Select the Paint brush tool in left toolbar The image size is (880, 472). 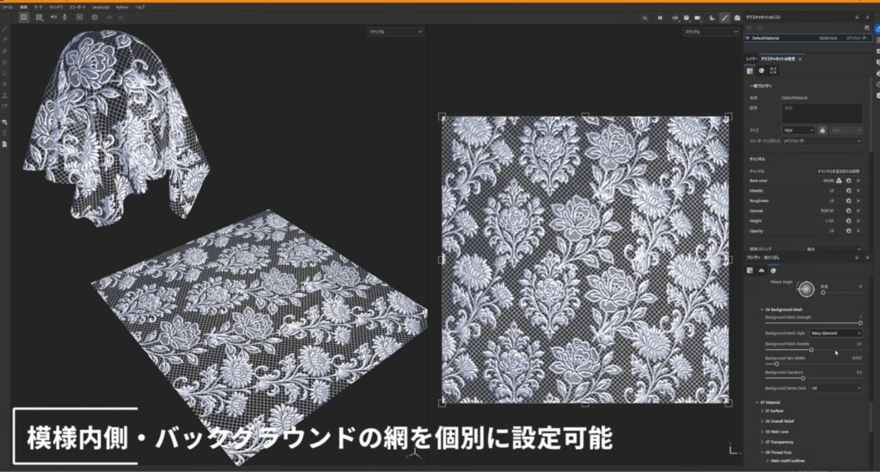4,29
